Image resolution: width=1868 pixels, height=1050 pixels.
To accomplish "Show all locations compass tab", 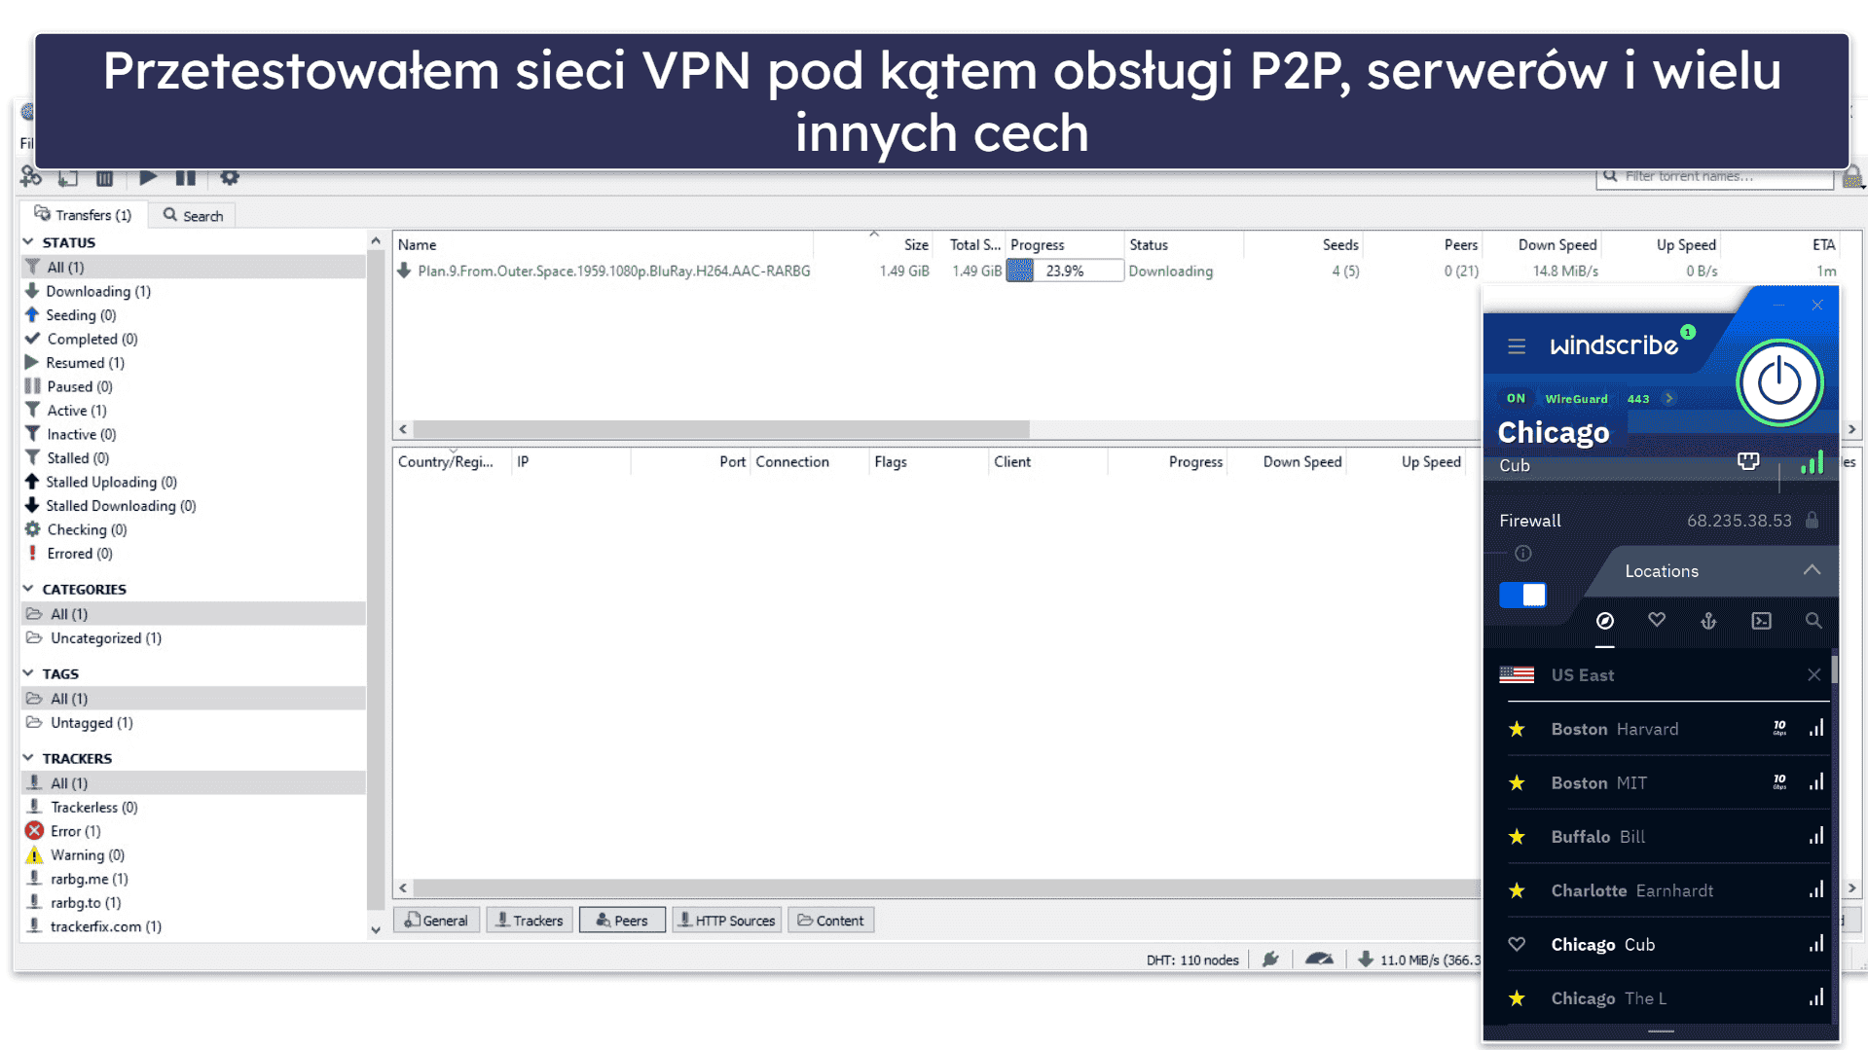I will [1605, 621].
